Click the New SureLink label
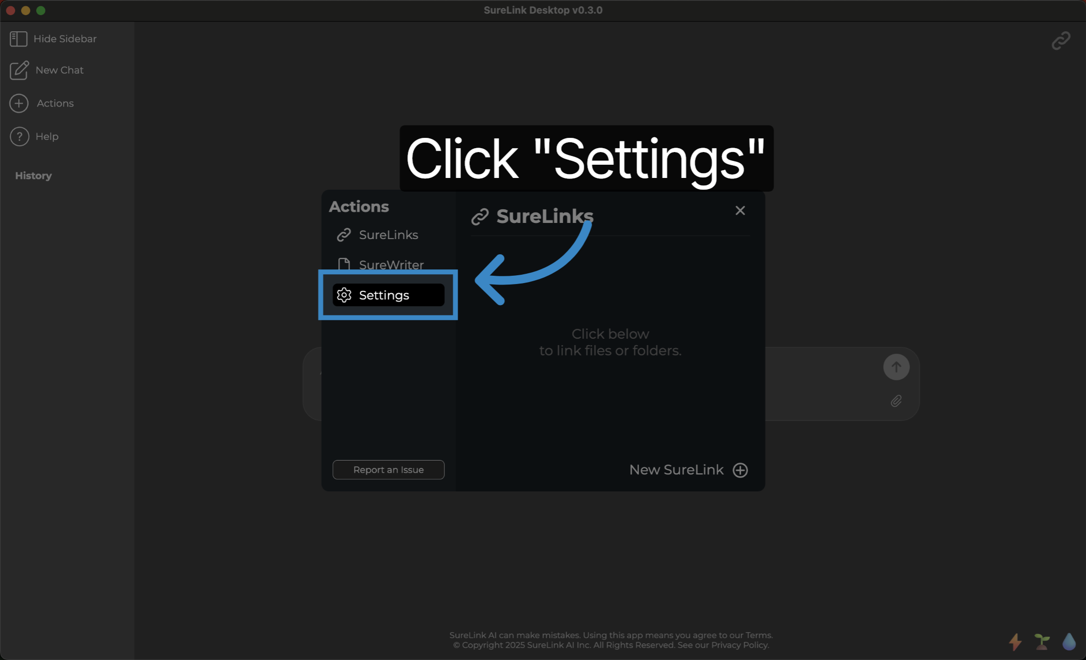The width and height of the screenshot is (1086, 660). (x=676, y=470)
